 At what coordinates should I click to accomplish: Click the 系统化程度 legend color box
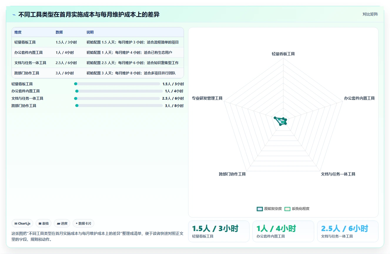tap(287, 209)
